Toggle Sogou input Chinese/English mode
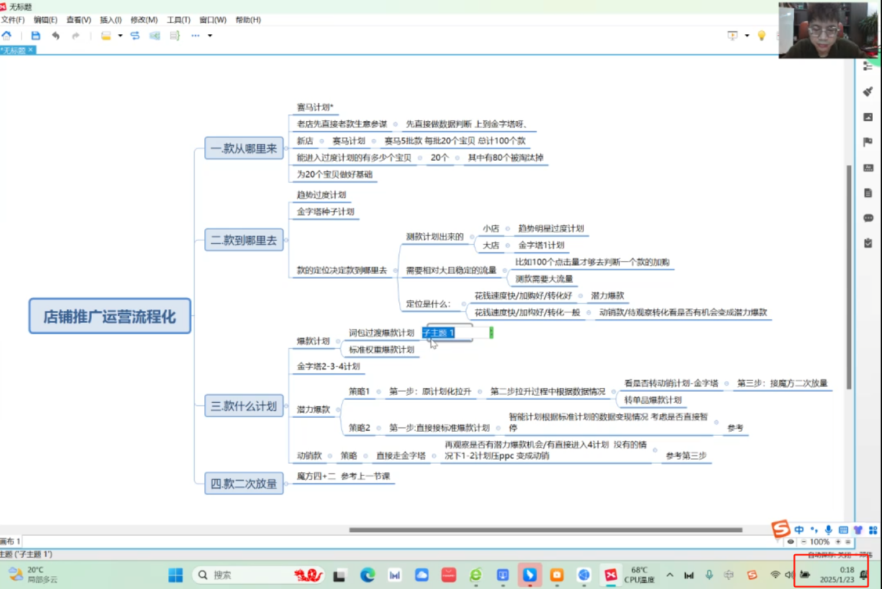The image size is (882, 589). 799,530
